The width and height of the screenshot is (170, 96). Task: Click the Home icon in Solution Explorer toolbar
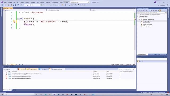142,11
